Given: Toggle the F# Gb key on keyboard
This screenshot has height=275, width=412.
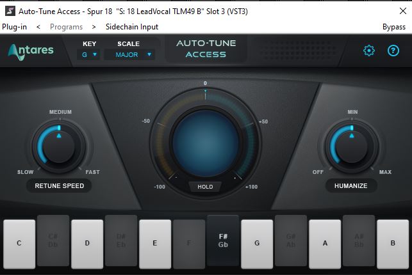Looking at the screenshot, I should tap(223, 240).
